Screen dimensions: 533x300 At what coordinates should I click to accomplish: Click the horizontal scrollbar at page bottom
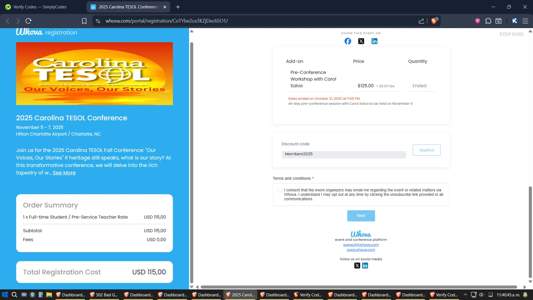[x=359, y=287]
